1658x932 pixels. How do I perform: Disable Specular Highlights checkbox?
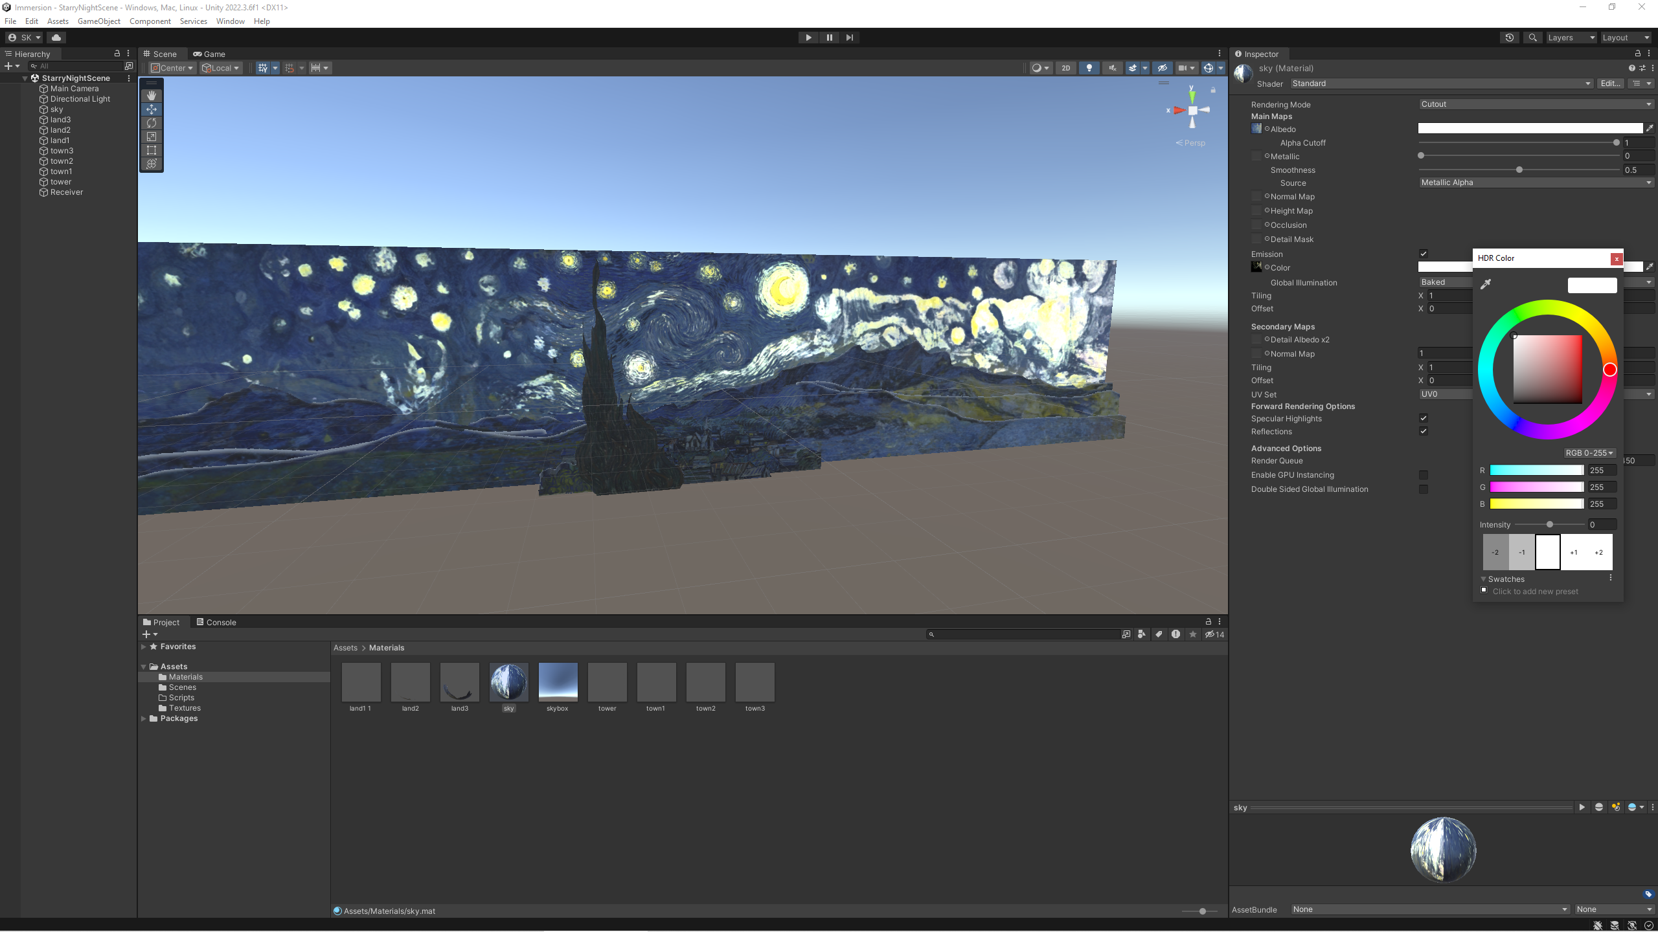[1423, 418]
